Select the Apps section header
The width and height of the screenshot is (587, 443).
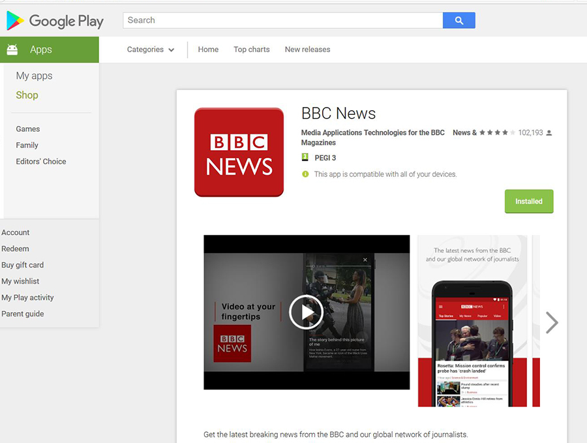click(50, 50)
